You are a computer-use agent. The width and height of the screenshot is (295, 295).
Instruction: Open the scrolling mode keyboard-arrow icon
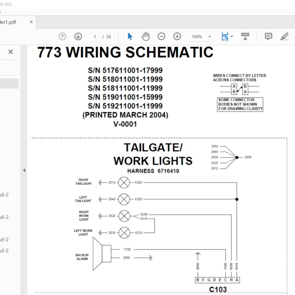click(x=245, y=36)
